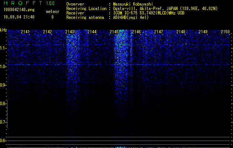Click the HROFFT 1.0.0 title text
This screenshot has height=148, width=233.
coord(29,3)
